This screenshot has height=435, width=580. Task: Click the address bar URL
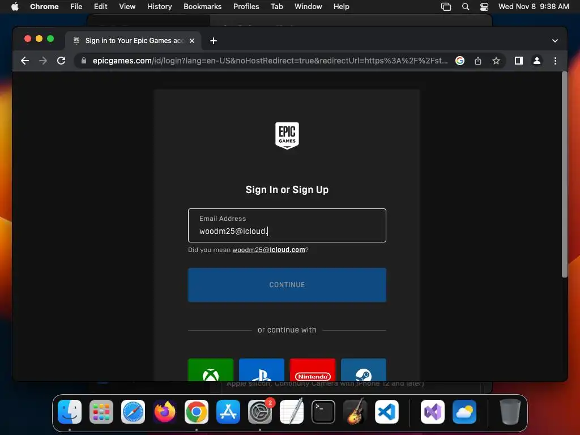pos(270,61)
